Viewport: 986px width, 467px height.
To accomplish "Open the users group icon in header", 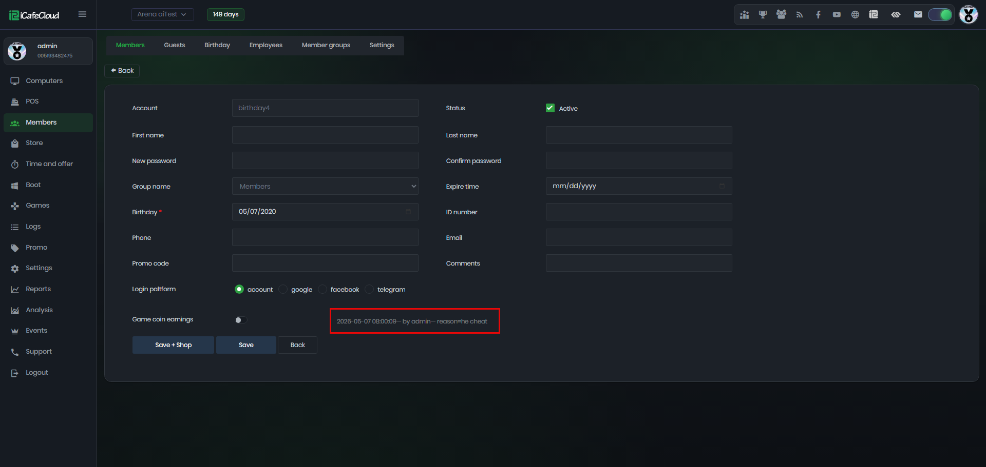I will 781,15.
